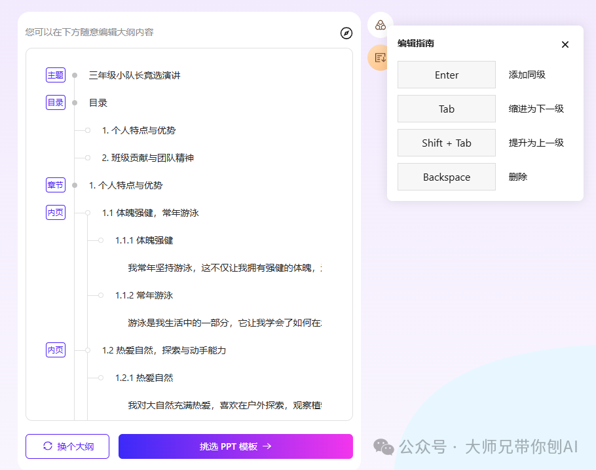Click the orange outline export icon
The image size is (596, 470).
tap(380, 58)
